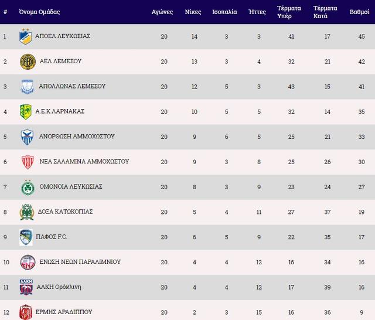Viewport: 375px width, 320px height.
Task: Open the ΟΜΟΝΟΙΑ ΛΕΥΚΩΣΙΑΣ team name link
Action: [x=70, y=187]
